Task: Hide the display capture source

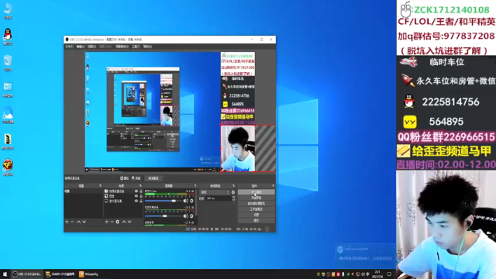Action: 136,201
